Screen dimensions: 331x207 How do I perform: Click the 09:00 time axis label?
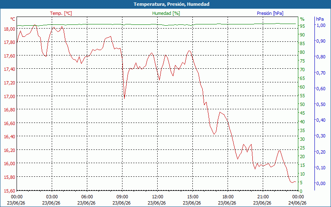[x=122, y=197]
